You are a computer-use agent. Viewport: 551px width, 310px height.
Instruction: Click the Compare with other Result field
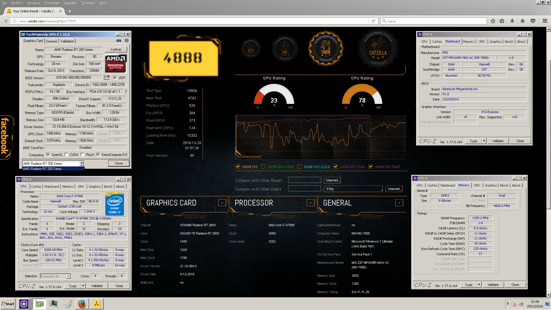click(x=304, y=180)
